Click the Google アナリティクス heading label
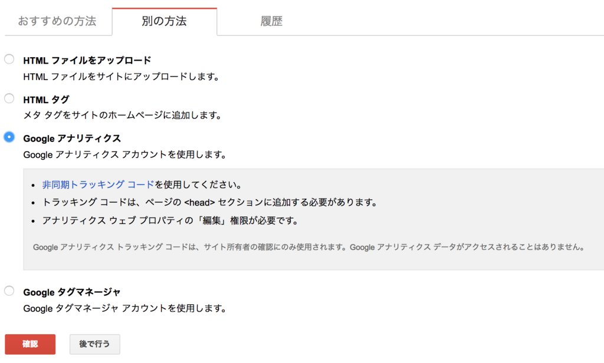 click(x=72, y=138)
